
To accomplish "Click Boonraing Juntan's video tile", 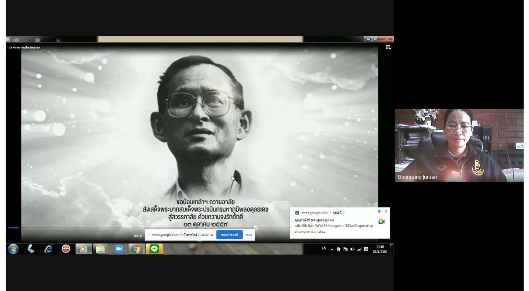I will click(x=459, y=145).
